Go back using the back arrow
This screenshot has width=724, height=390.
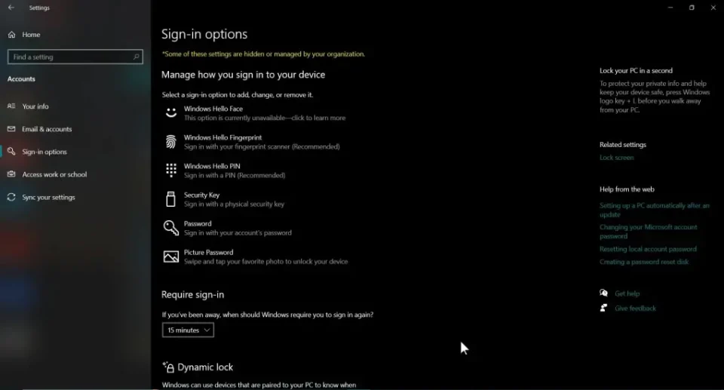coord(11,8)
